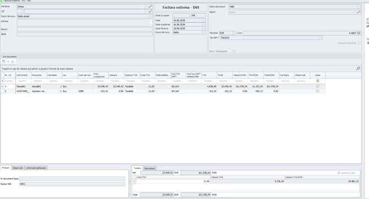The width and height of the screenshot is (369, 199).
Task: Select the AJUSTARE row in the grid
Action: pos(163,91)
